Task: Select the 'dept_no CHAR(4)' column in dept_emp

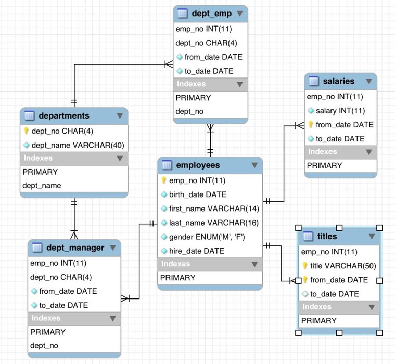Action: click(211, 43)
